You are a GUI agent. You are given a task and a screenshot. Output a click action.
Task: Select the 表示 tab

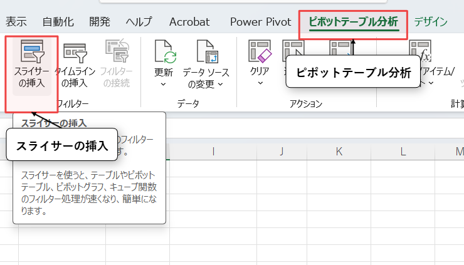(15, 22)
